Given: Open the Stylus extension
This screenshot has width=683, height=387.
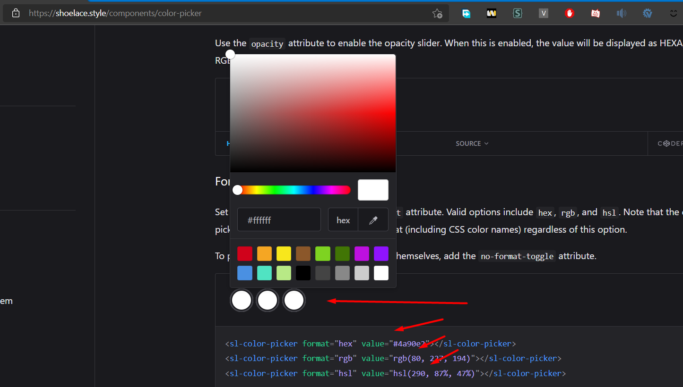Looking at the screenshot, I should tap(517, 13).
